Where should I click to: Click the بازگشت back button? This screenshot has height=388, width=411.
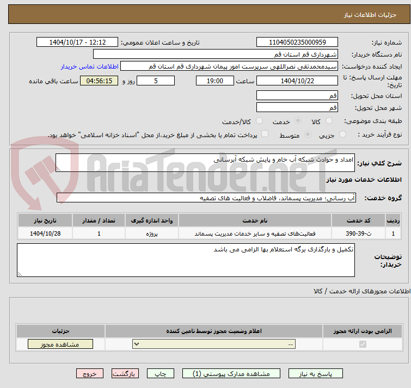click(125, 374)
